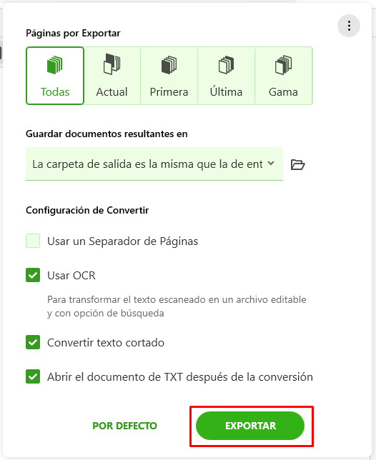Click the Todas tab label
The image size is (376, 460).
55,92
